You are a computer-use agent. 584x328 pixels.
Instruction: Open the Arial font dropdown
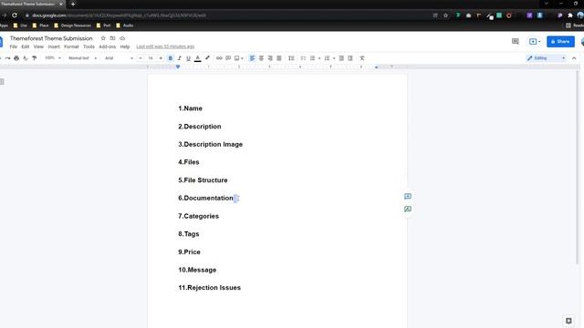click(119, 58)
